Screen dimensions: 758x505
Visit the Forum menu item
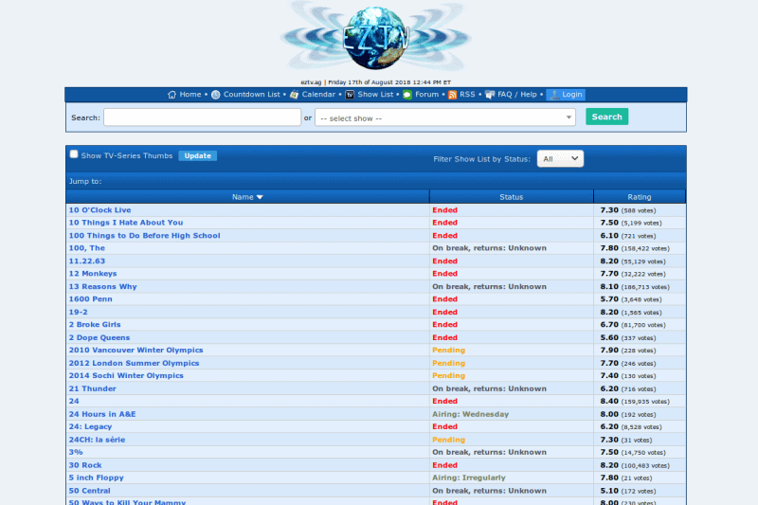click(x=427, y=95)
